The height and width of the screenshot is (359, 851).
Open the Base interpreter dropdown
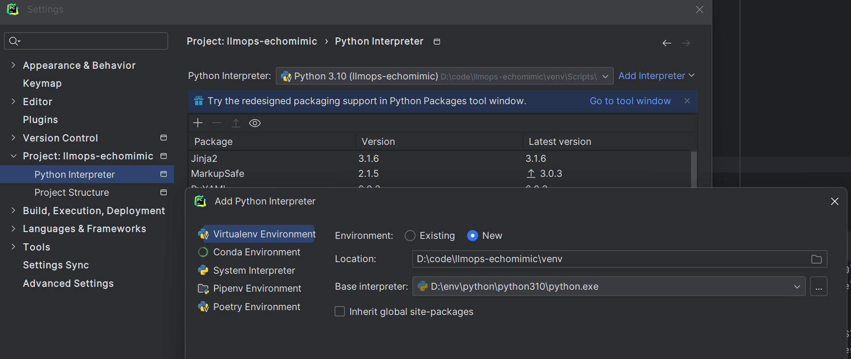(797, 287)
